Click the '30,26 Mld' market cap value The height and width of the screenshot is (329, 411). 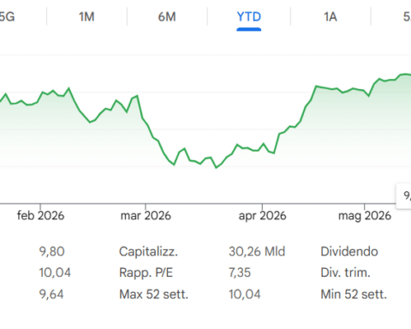(x=257, y=252)
